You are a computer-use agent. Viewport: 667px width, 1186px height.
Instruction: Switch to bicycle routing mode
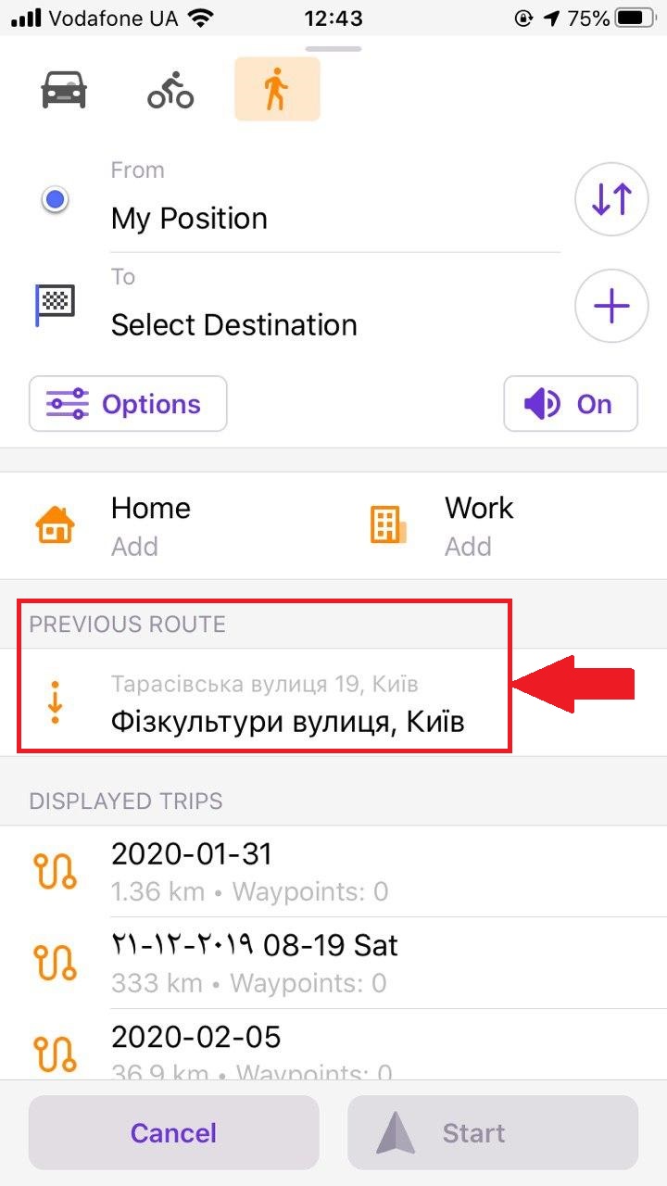(x=170, y=90)
